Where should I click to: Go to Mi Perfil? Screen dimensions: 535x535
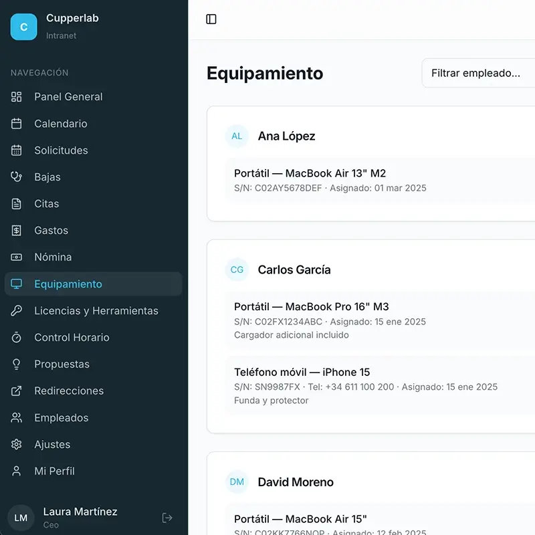93,471
